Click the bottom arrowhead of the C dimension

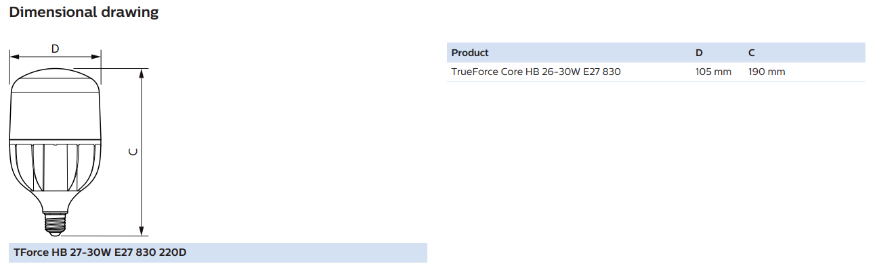tap(142, 232)
